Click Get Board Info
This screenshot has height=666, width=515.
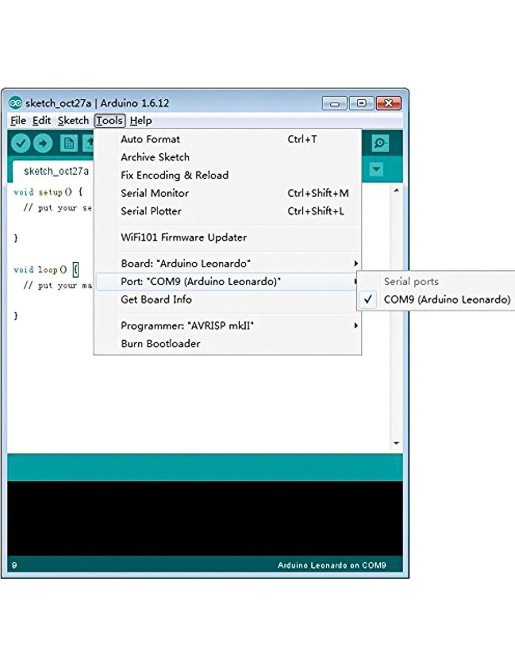pos(156,300)
